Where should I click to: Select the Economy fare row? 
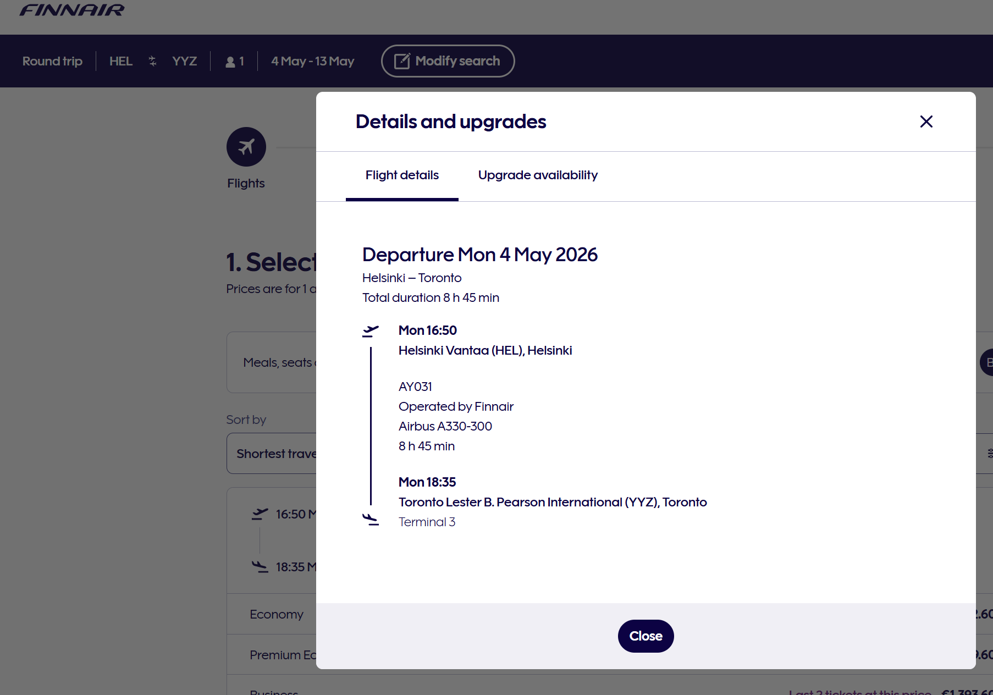pos(272,614)
